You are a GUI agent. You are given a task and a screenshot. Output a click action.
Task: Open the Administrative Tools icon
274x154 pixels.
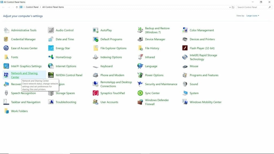tap(6, 30)
